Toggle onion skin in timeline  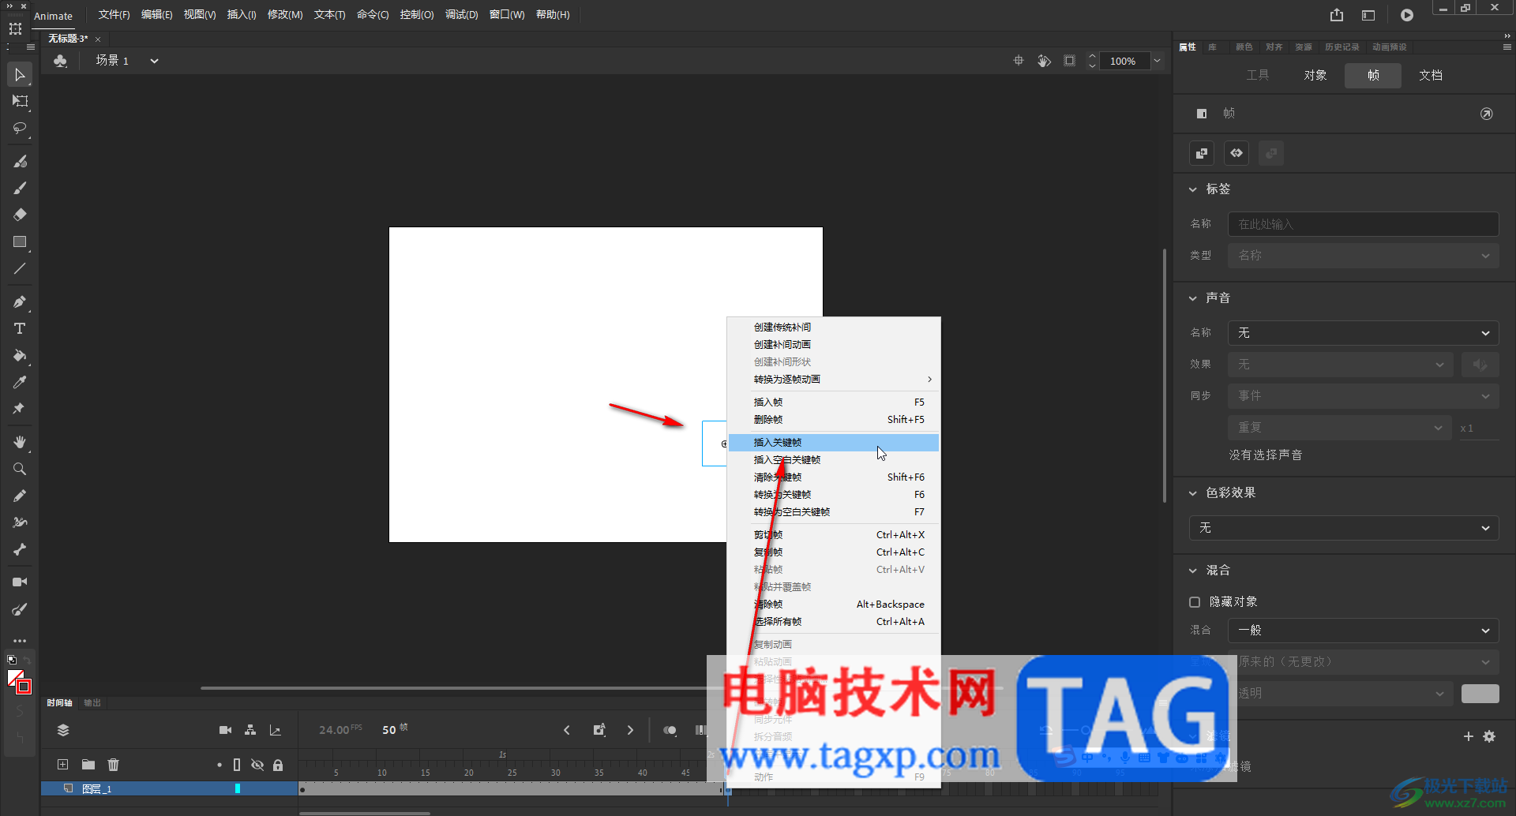coord(670,730)
